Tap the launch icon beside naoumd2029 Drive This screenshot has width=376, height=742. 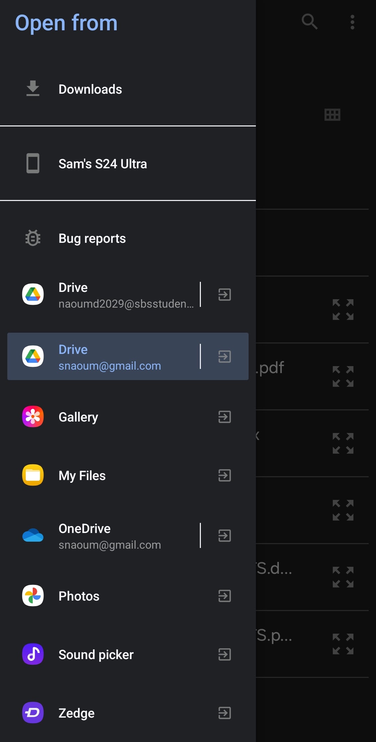click(225, 295)
